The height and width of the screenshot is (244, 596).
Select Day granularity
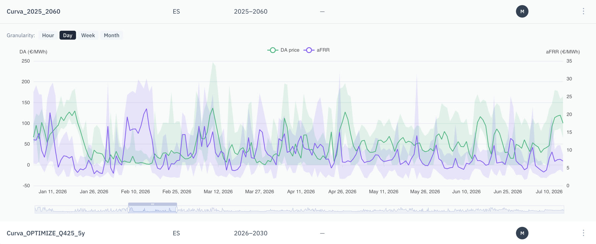tap(68, 35)
